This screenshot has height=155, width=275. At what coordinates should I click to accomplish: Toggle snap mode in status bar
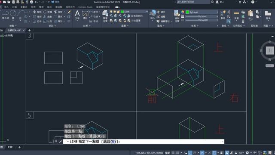pos(177,153)
